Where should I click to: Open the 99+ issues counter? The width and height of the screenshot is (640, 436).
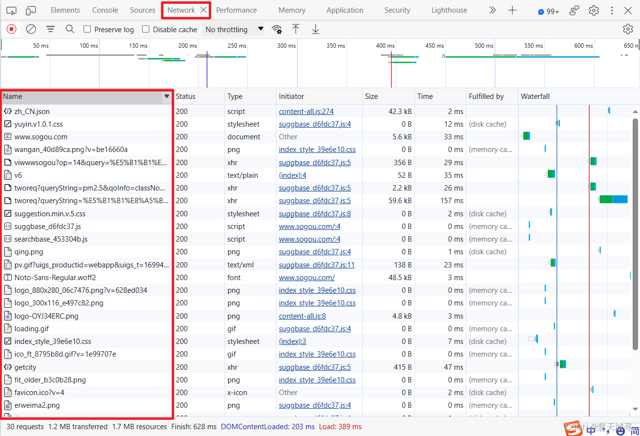pos(548,11)
